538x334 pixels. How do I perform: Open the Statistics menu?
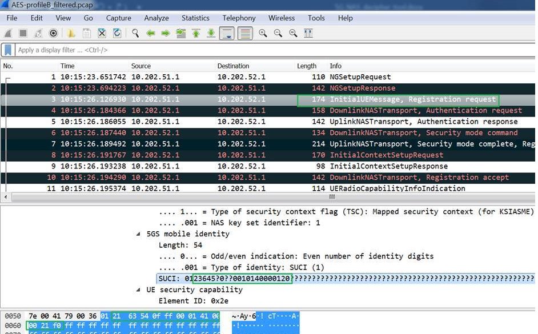coord(195,18)
